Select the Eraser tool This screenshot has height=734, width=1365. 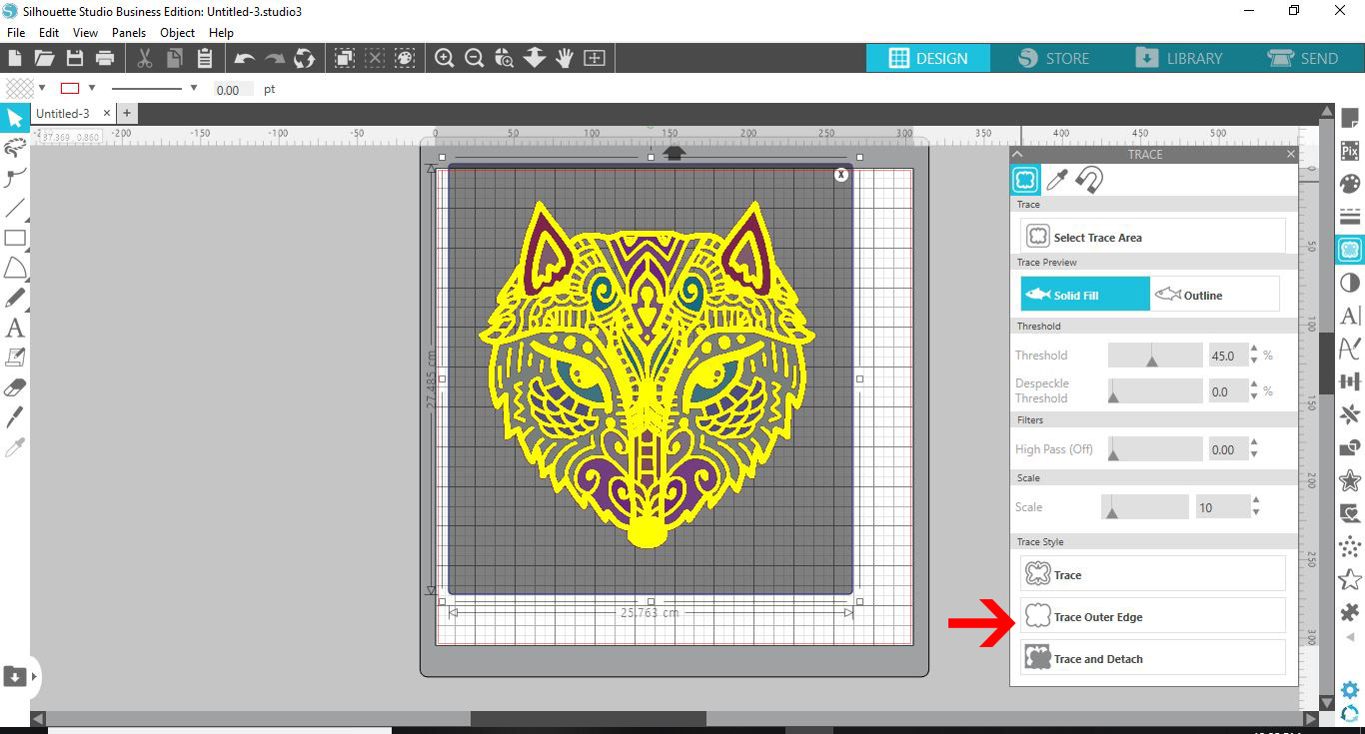click(14, 387)
